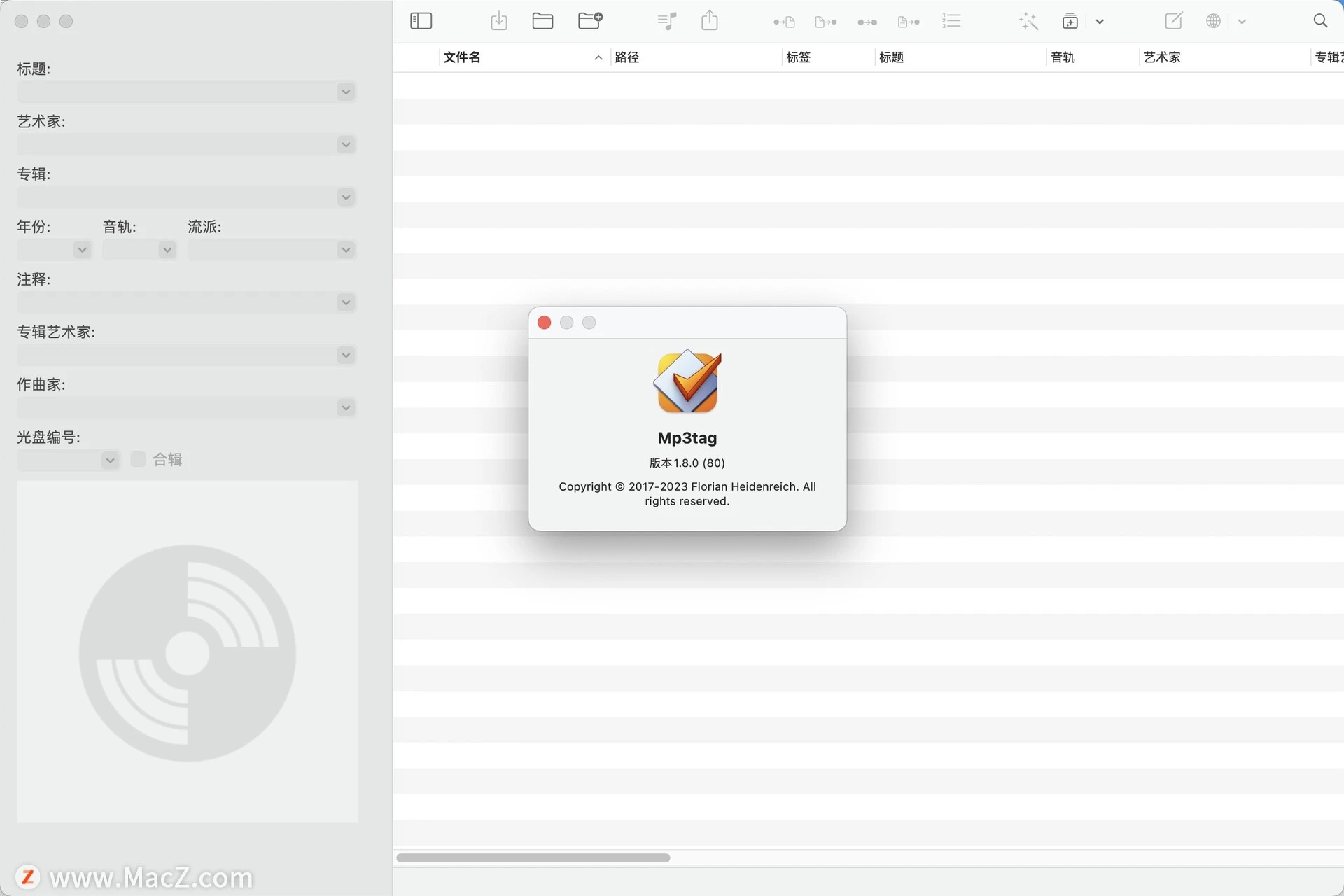Expand the Action groups dropdown arrow
The image size is (1344, 896).
click(1100, 22)
